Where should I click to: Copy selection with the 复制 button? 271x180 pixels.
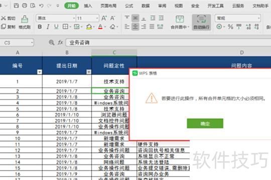(x=8, y=26)
